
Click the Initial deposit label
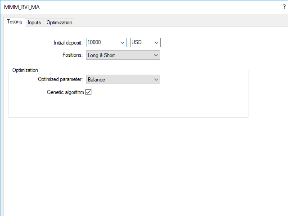68,43
